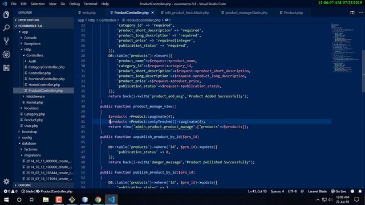The height and width of the screenshot is (205, 365).
Task: Open the Debug menu
Action: click(75, 4)
